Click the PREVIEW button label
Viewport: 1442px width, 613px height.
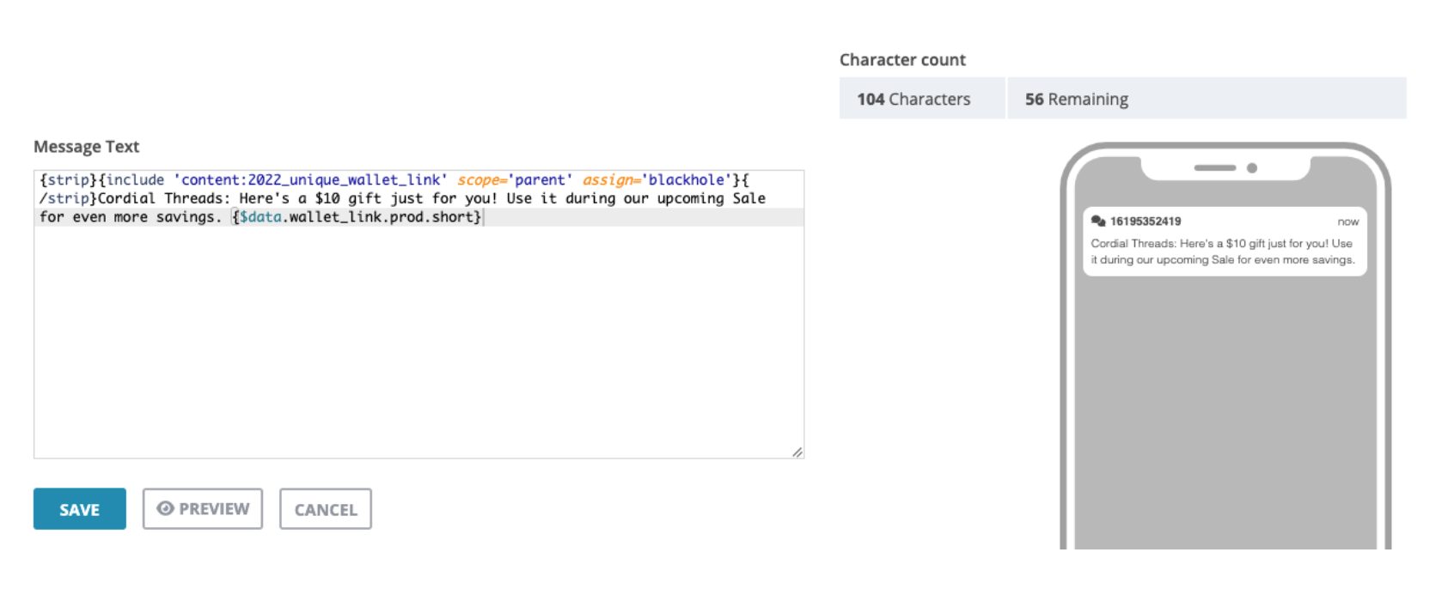click(x=214, y=509)
